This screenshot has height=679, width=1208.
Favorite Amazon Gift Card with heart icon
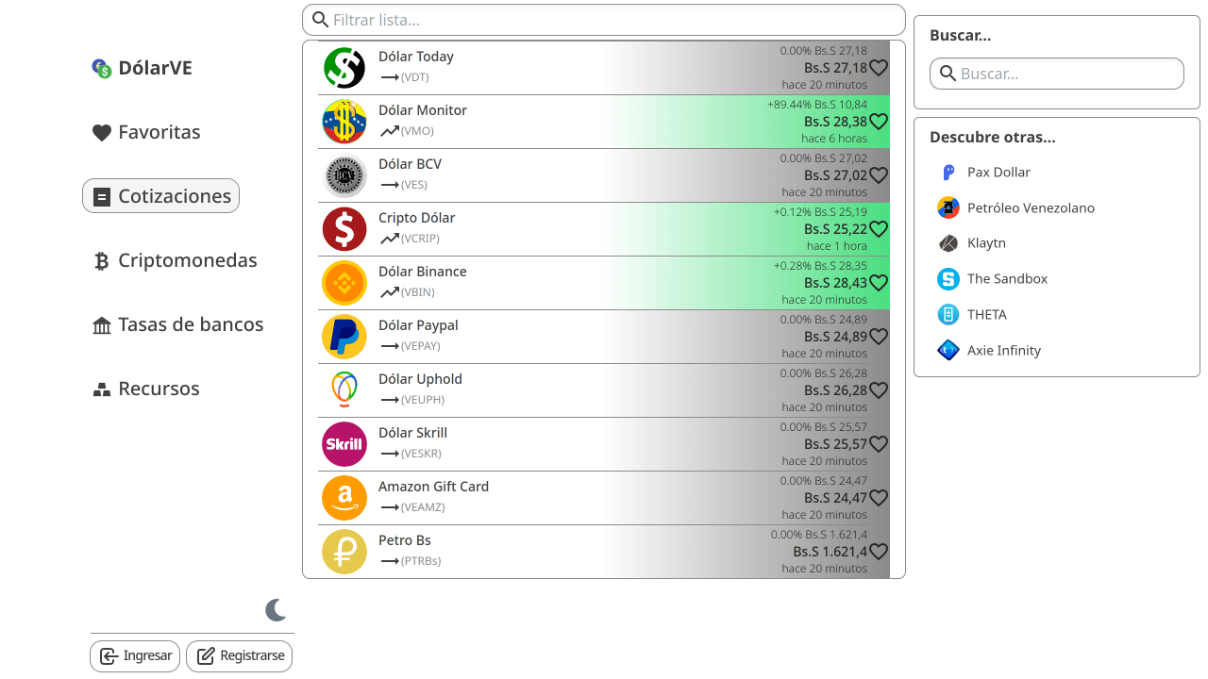point(879,498)
